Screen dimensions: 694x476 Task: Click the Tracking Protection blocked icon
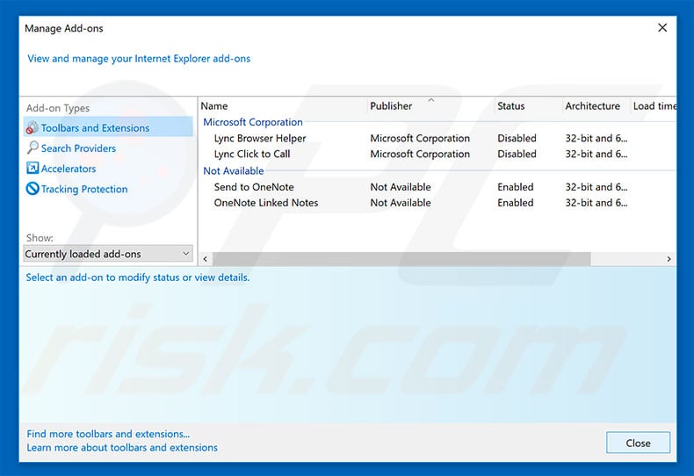click(33, 189)
